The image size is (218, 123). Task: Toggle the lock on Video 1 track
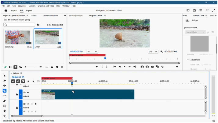point(17,94)
